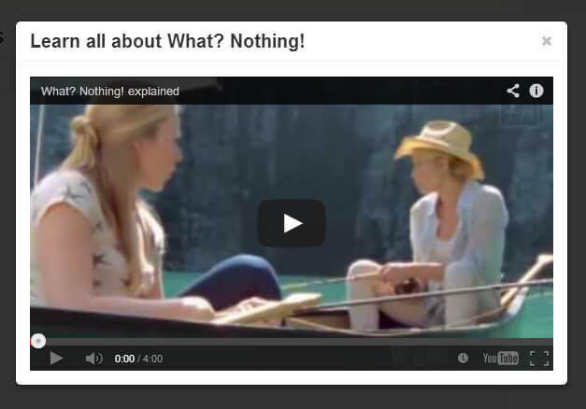The width and height of the screenshot is (586, 409).
Task: Click the Watch Later clock icon
Action: click(463, 359)
